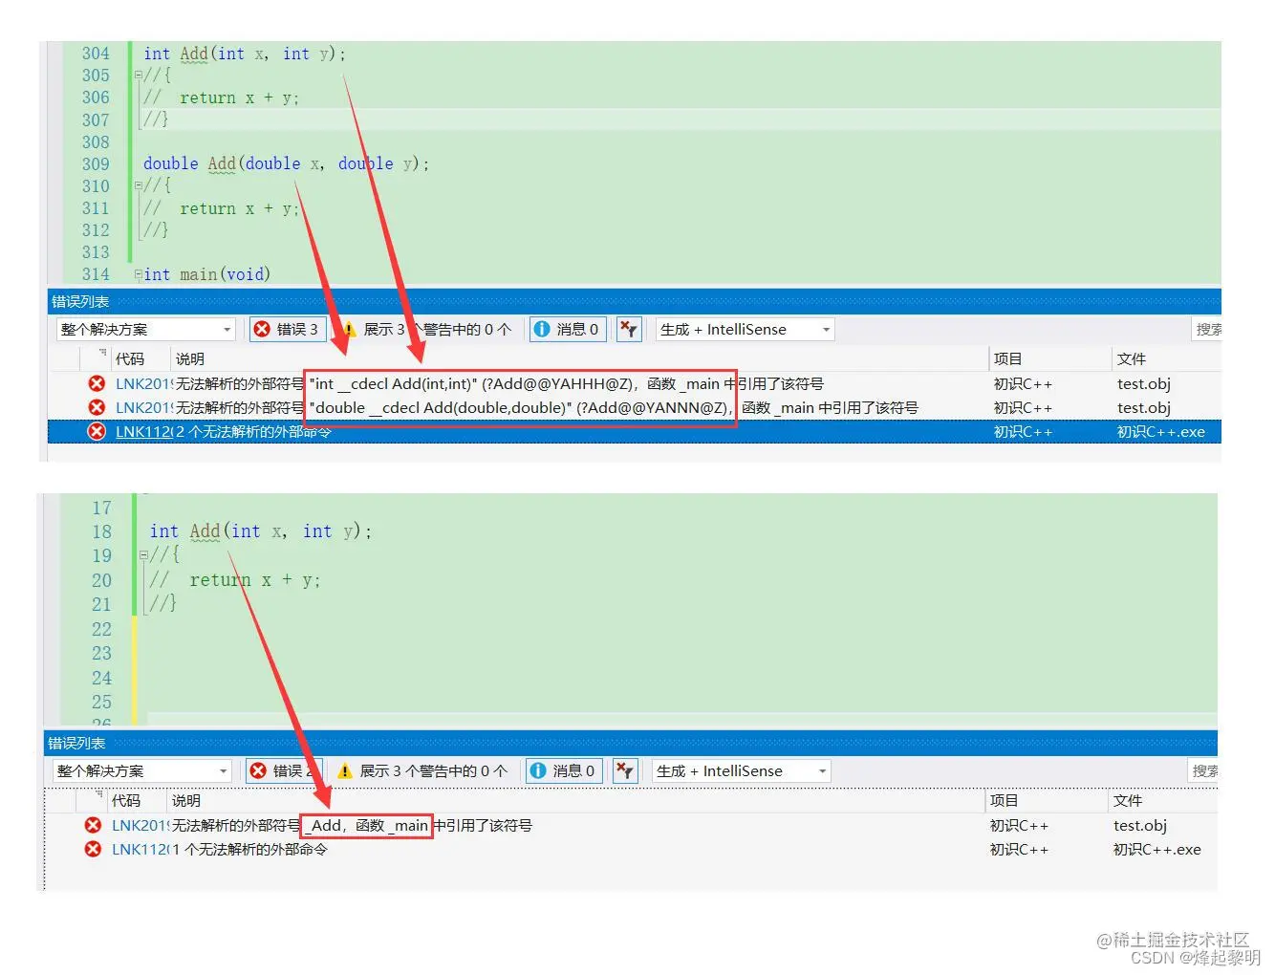Click error icon beside LNK1120 '2 个无法解析的外部命令' row
Viewport: 1275px width, 975px height.
[97, 431]
